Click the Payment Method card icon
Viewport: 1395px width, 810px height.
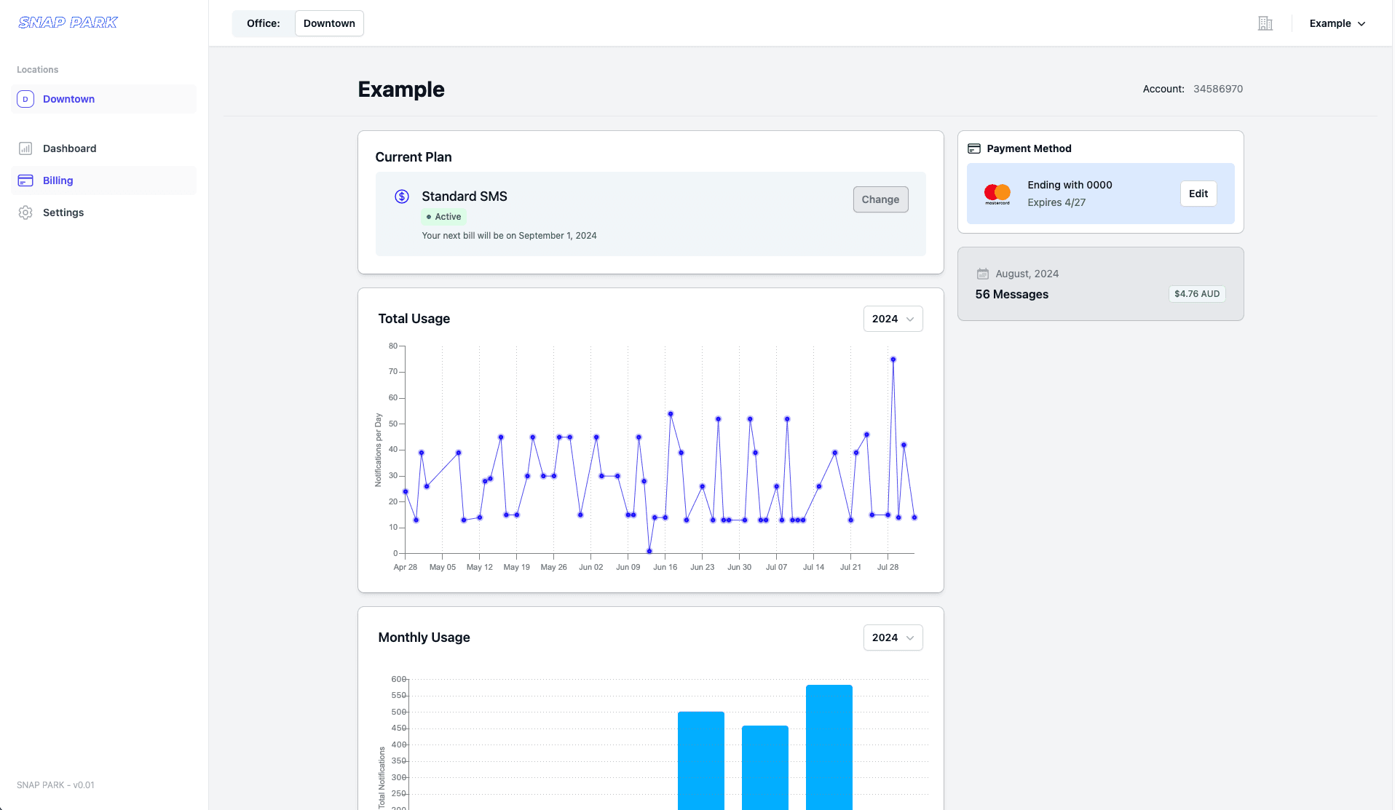[974, 148]
